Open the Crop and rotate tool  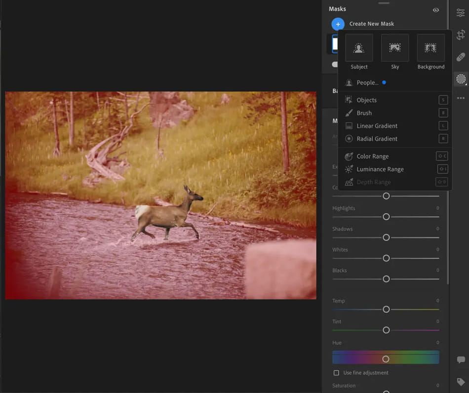pos(461,35)
